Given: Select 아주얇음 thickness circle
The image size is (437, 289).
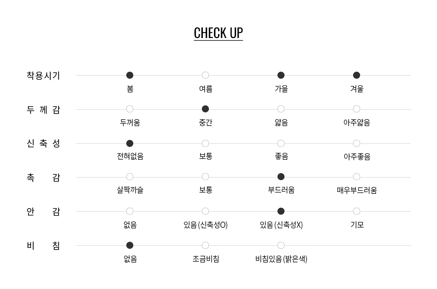Looking at the screenshot, I should [357, 109].
